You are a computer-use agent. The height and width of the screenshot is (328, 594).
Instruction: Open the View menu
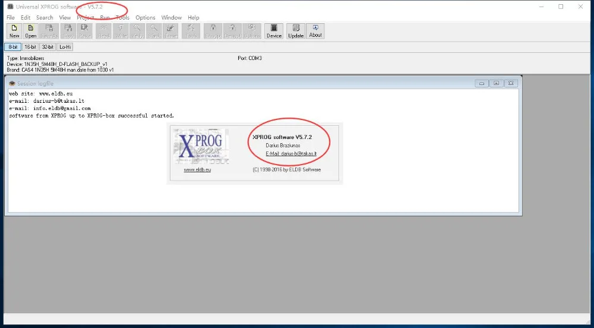(x=65, y=17)
